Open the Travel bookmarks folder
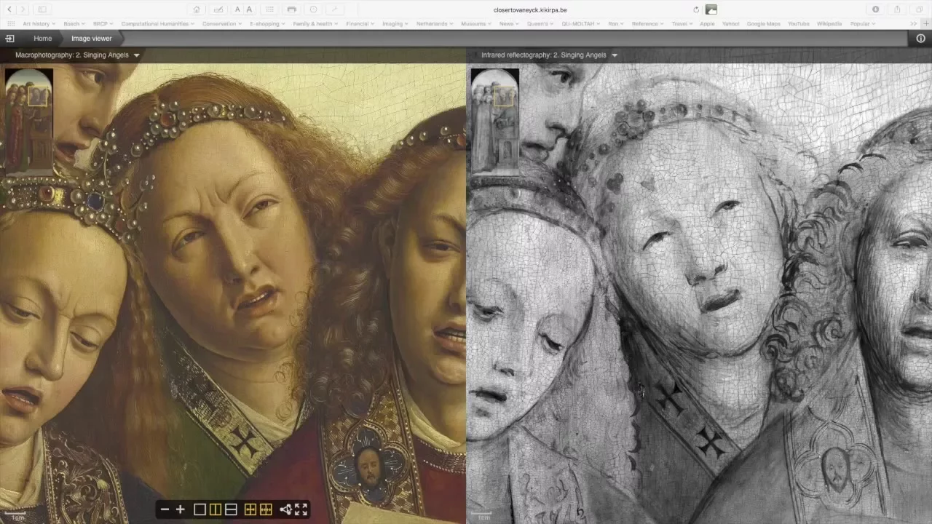Image resolution: width=932 pixels, height=524 pixels. coord(682,24)
